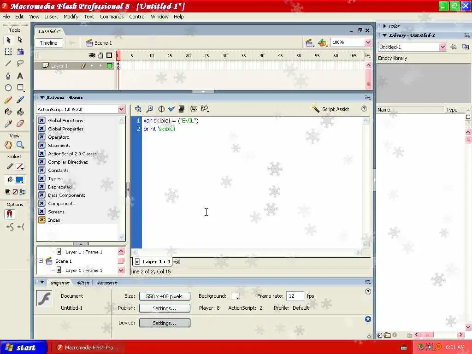Screen dimensions: 472x354
Task: Open Find in the Actions toolbar
Action: click(150, 109)
